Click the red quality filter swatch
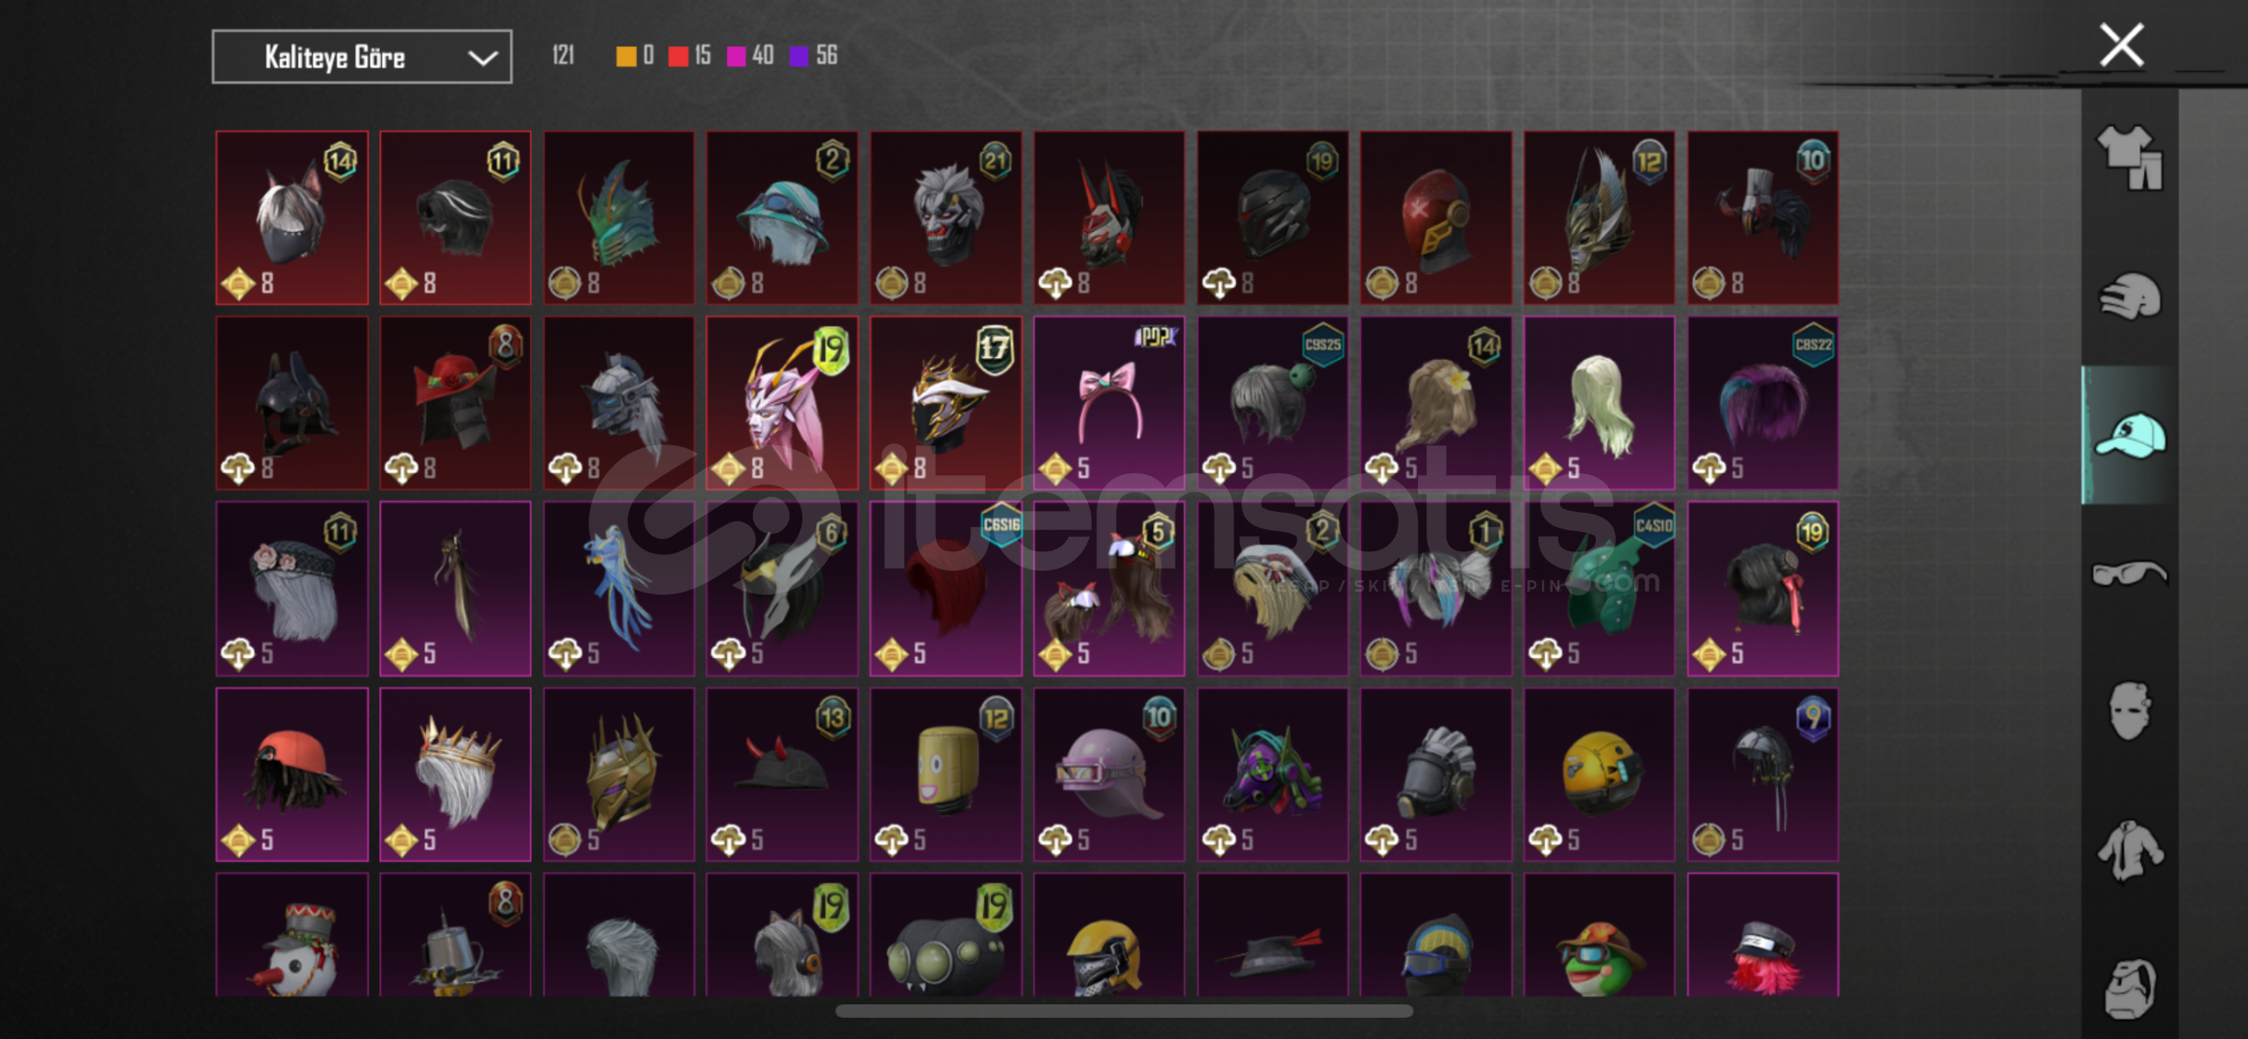 tap(678, 57)
